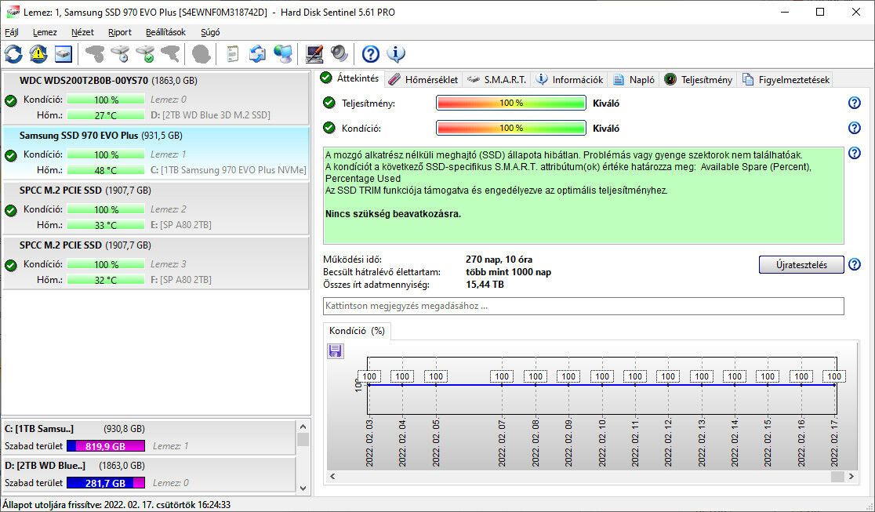Screen dimensions: 875x512
Task: Click green check icon beside Teljesítmény label
Action: (x=329, y=103)
